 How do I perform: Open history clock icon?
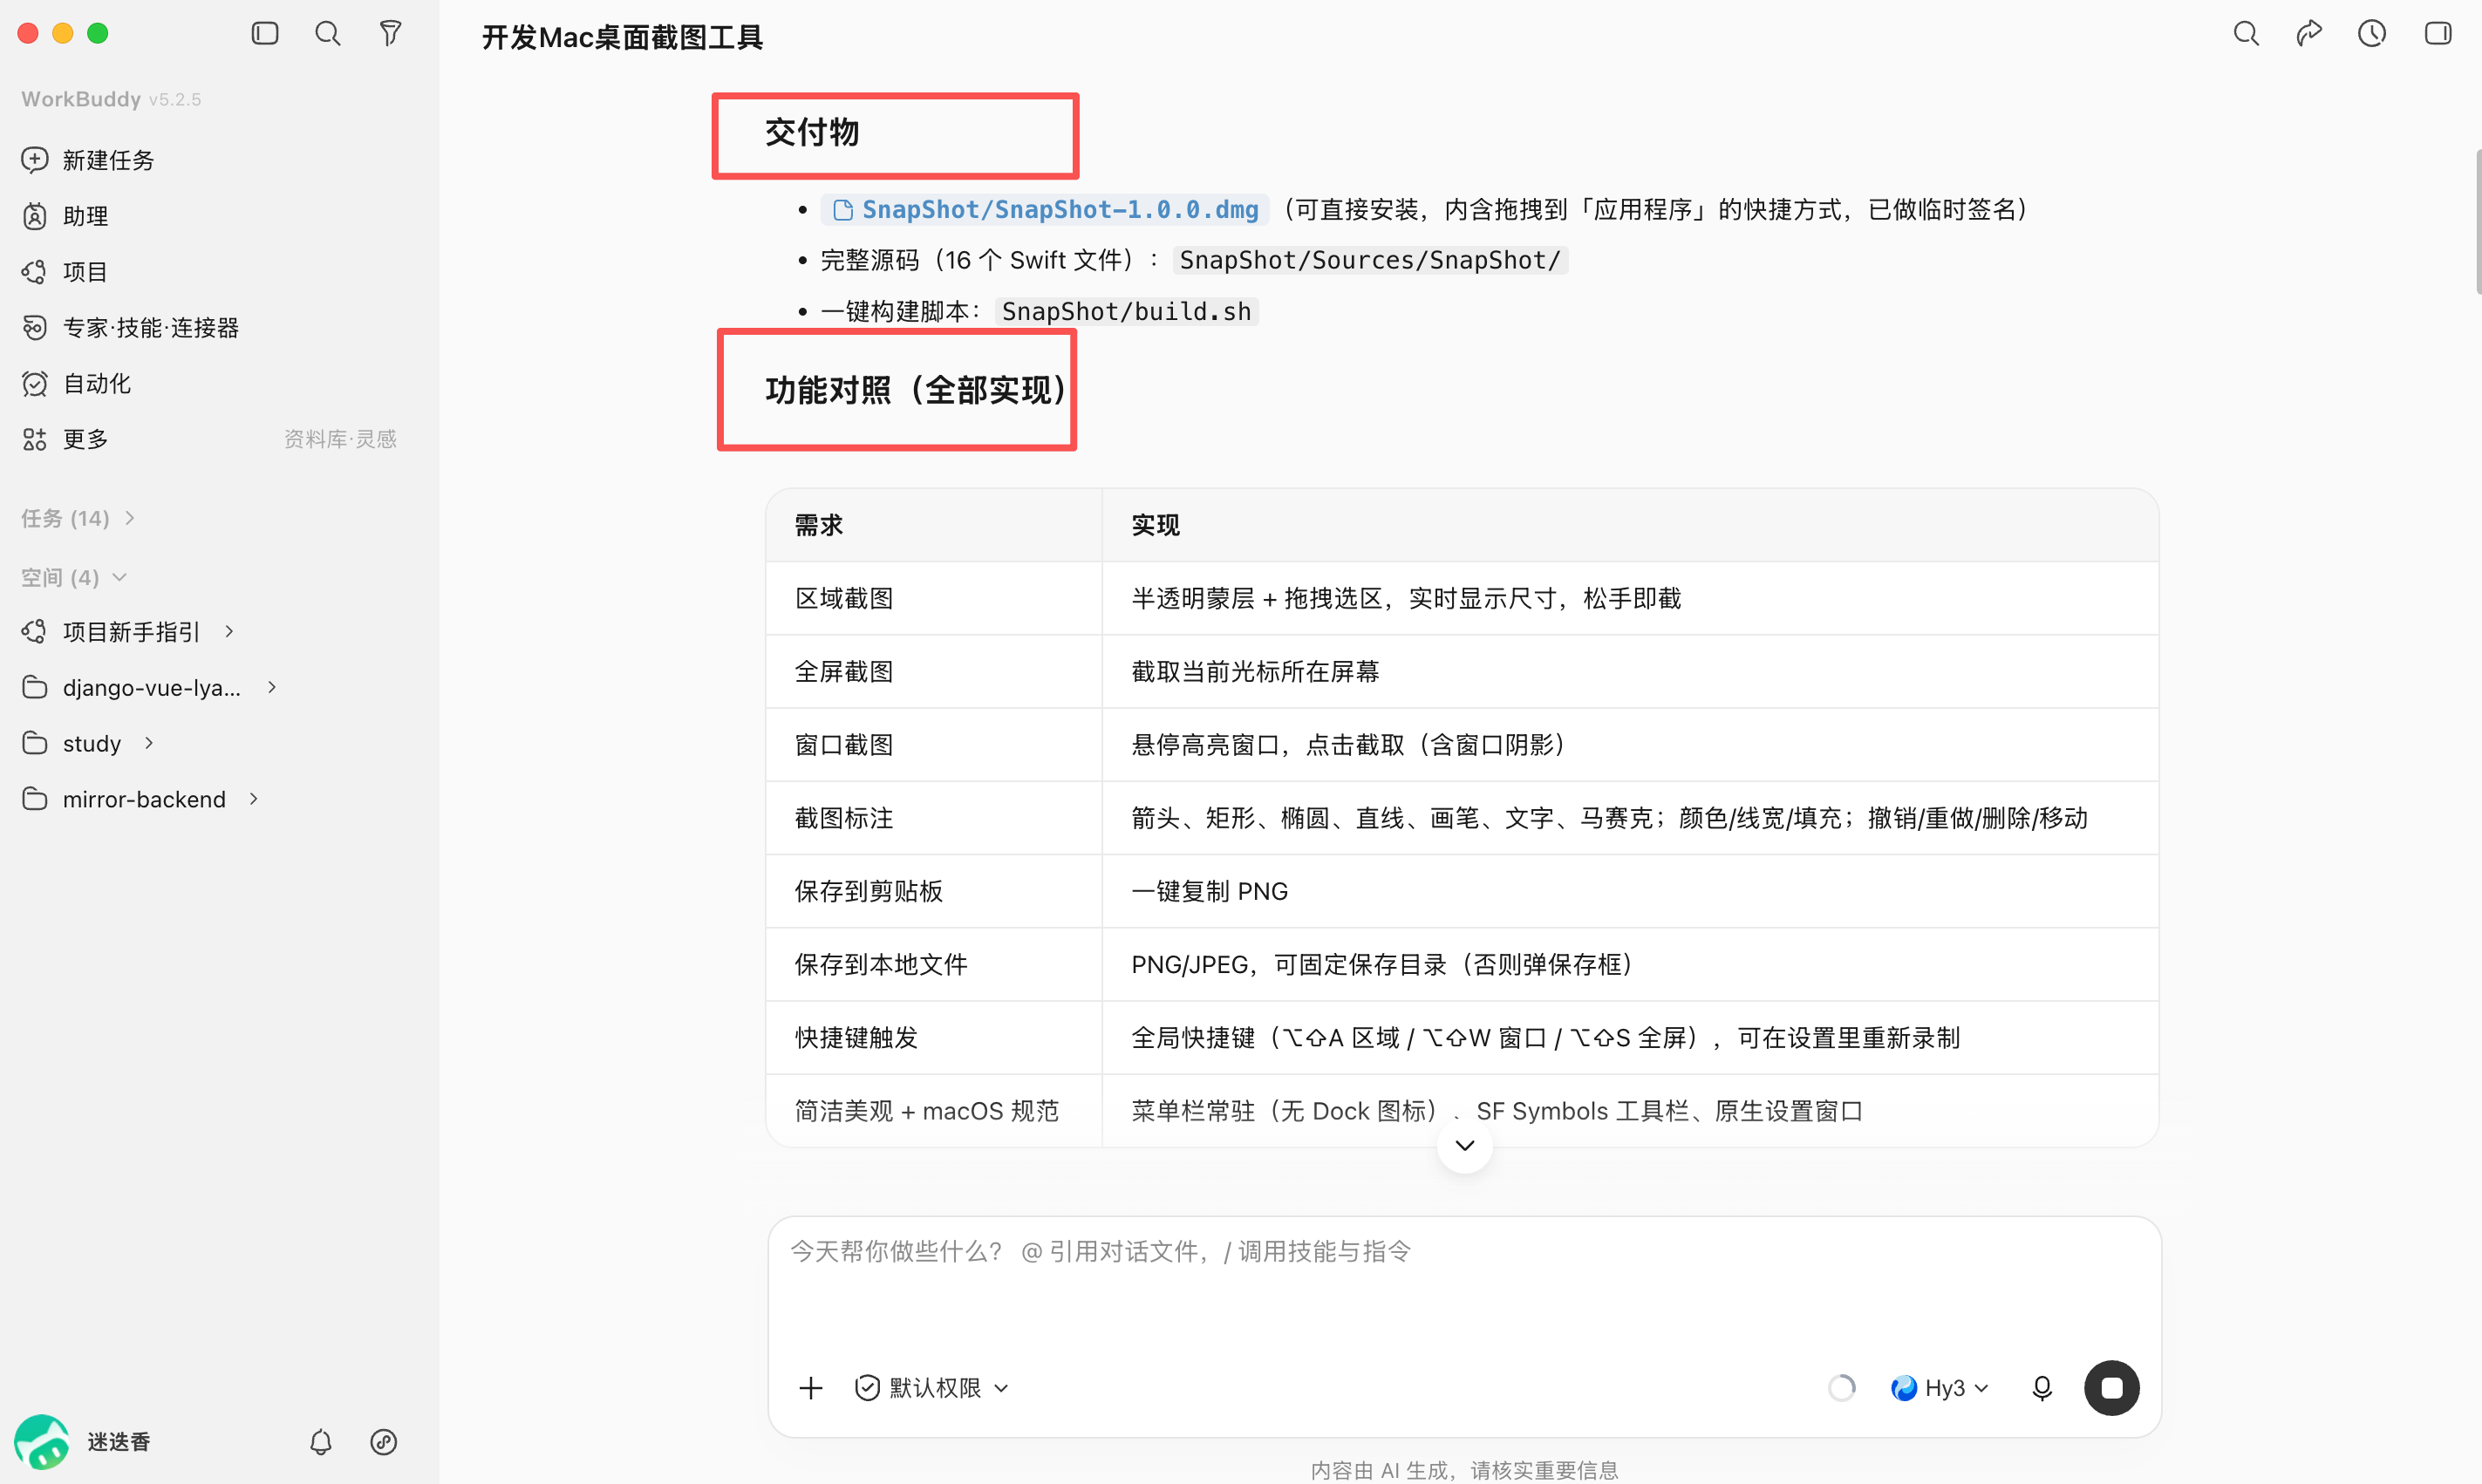click(x=2372, y=34)
